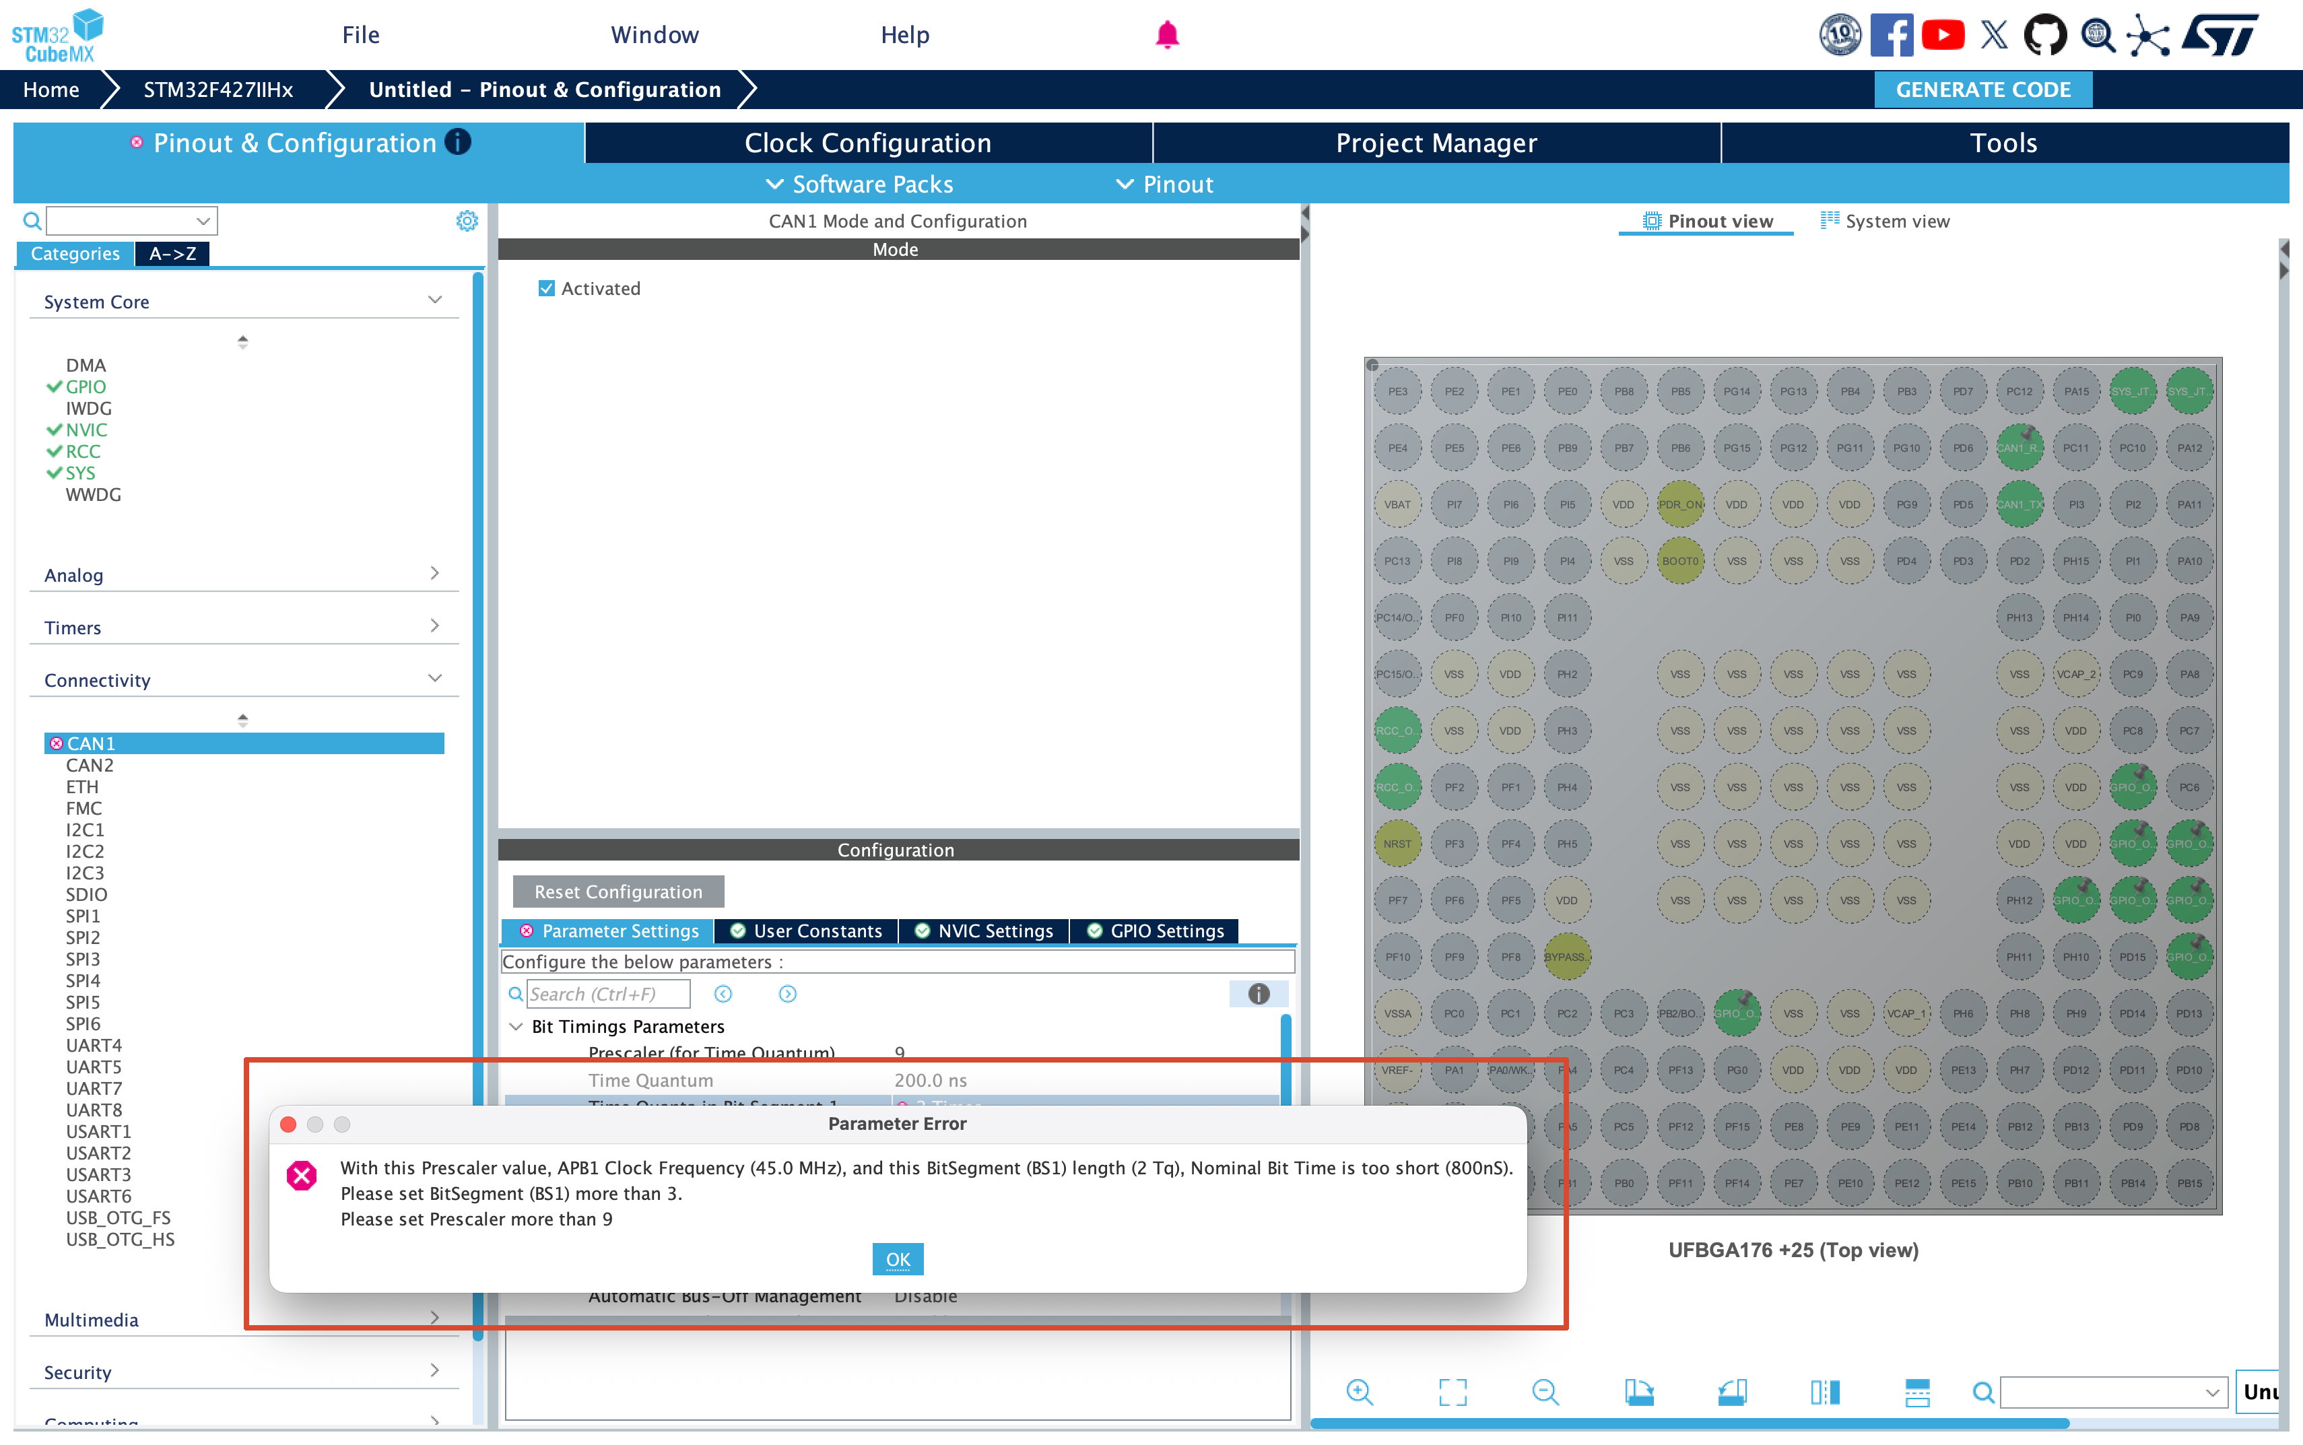Screen dimensions: 2303x1445
Task: Open the GPIO Settings tab
Action: coord(1156,931)
